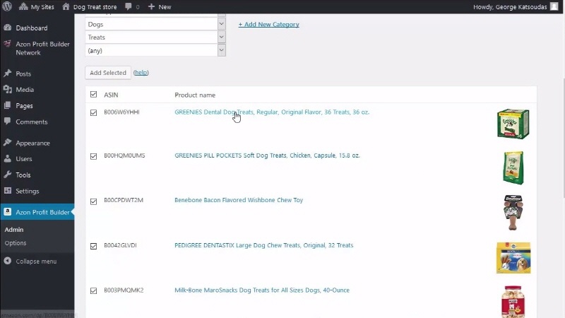Uncheck the B003PMQMK2 product checkbox

pos(94,290)
